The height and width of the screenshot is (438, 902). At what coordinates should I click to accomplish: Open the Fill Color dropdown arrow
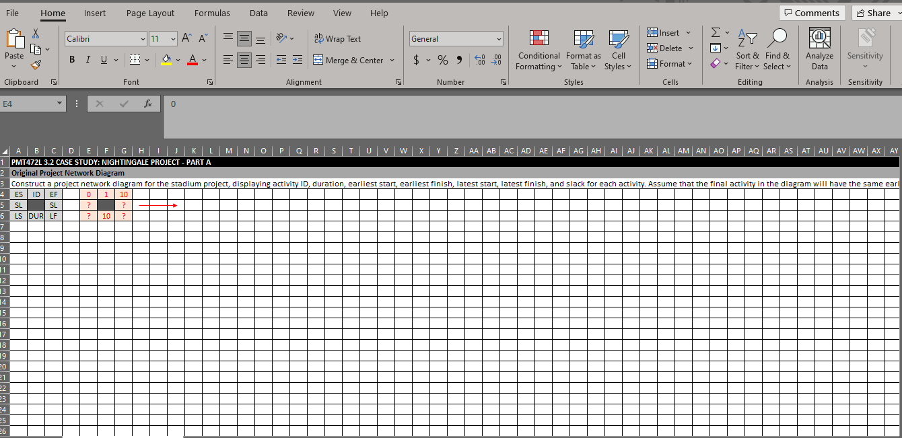[x=176, y=60]
